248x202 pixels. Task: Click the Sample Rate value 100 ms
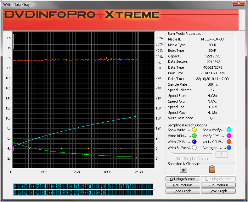[x=212, y=84]
